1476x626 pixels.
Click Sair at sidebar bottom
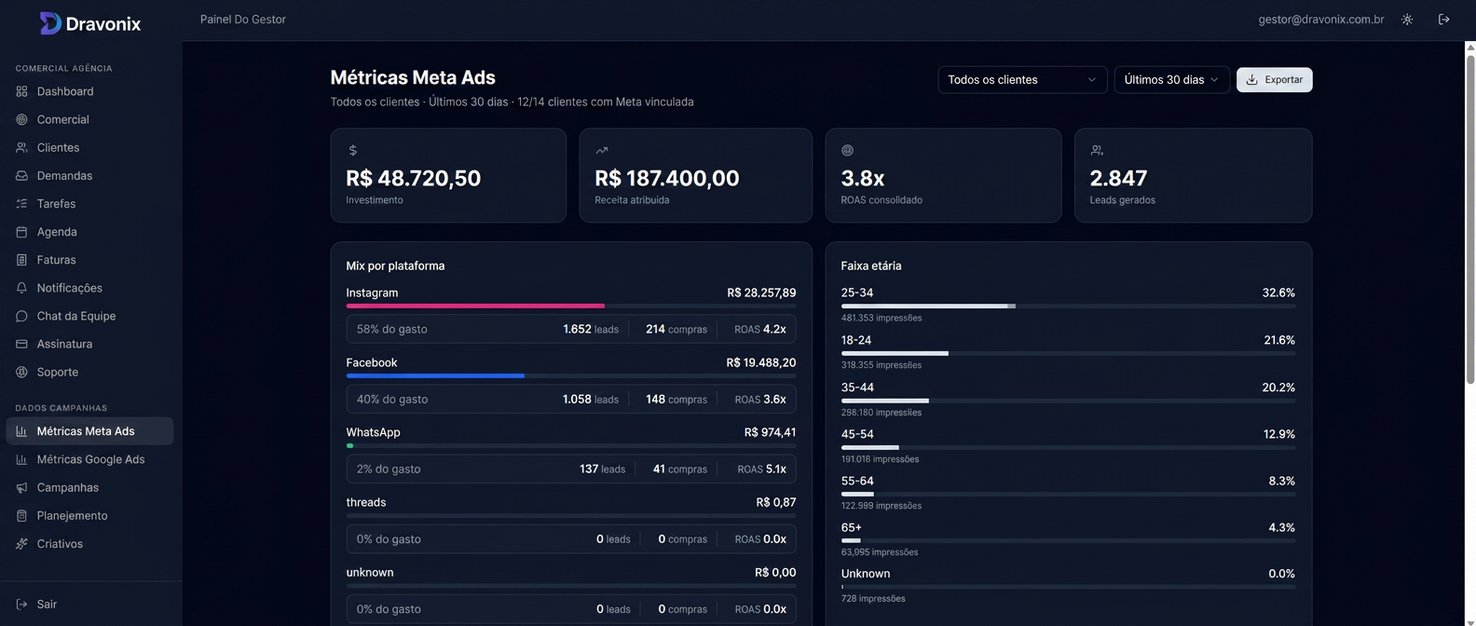click(x=89, y=604)
